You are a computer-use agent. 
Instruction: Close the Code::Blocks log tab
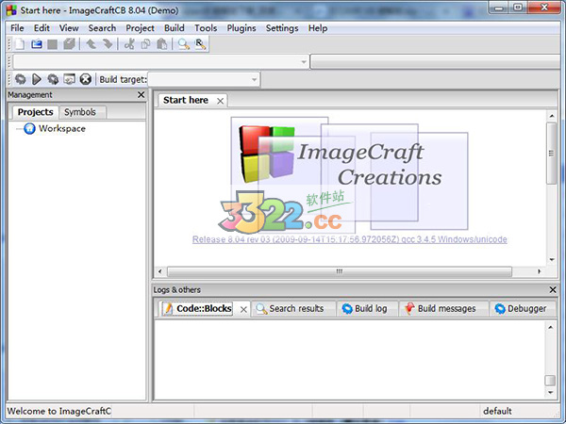pyautogui.click(x=243, y=310)
